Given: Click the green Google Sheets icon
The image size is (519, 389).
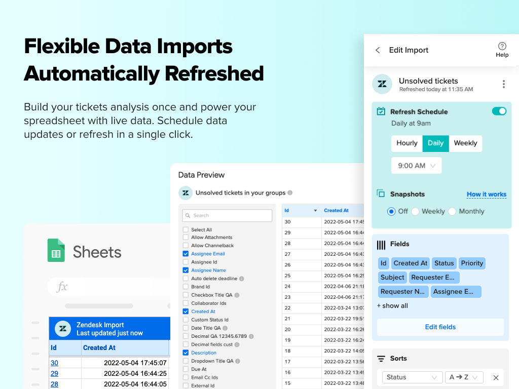Looking at the screenshot, I should [56, 251].
